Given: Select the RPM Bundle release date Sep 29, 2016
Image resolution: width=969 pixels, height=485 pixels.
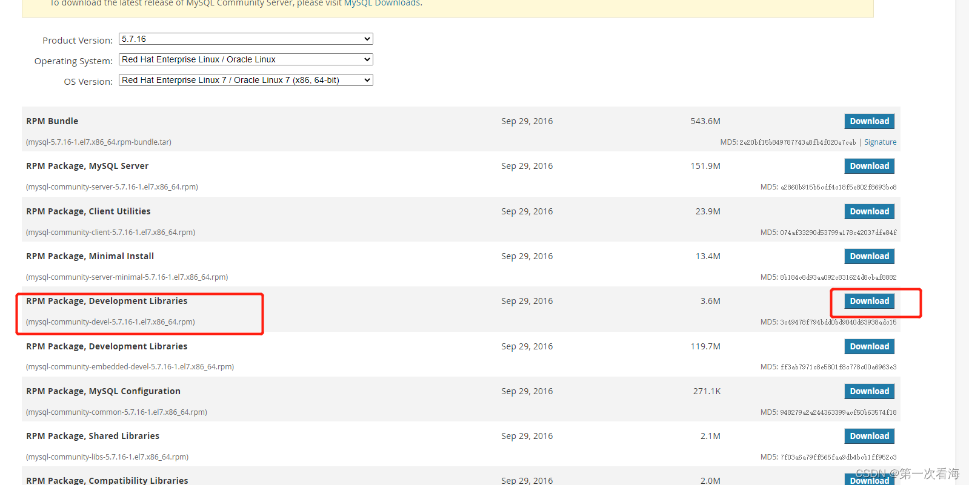Looking at the screenshot, I should pos(527,121).
